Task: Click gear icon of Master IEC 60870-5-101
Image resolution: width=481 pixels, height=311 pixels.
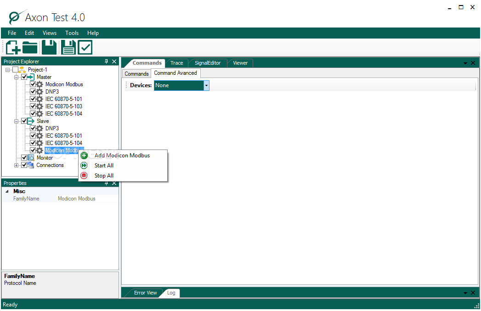Action: pos(40,99)
